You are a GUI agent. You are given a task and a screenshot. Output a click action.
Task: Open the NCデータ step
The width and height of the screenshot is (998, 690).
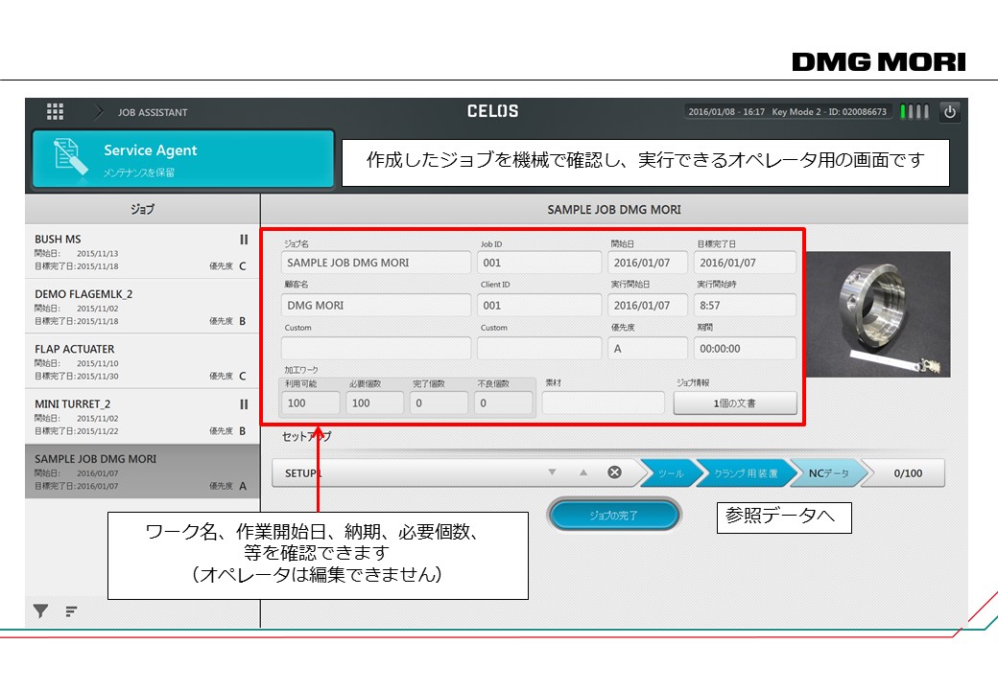[828, 473]
